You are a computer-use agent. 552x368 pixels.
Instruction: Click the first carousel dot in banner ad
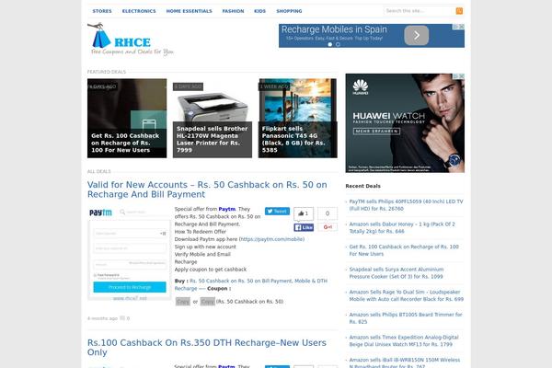pyautogui.click(x=330, y=44)
